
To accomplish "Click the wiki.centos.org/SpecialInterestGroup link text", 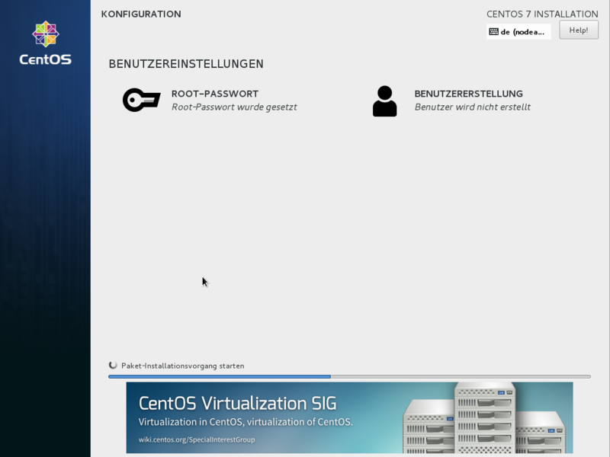I will [x=197, y=439].
